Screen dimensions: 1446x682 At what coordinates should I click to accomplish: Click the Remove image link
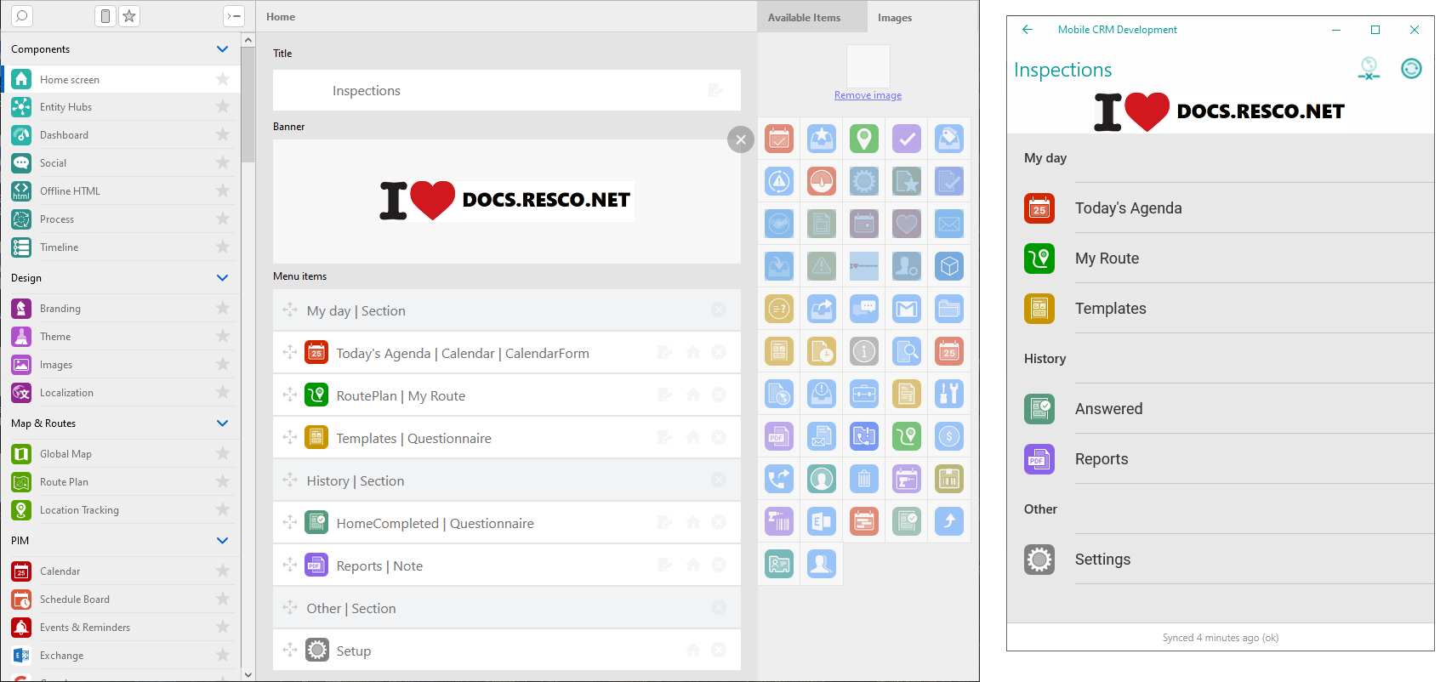click(x=868, y=95)
